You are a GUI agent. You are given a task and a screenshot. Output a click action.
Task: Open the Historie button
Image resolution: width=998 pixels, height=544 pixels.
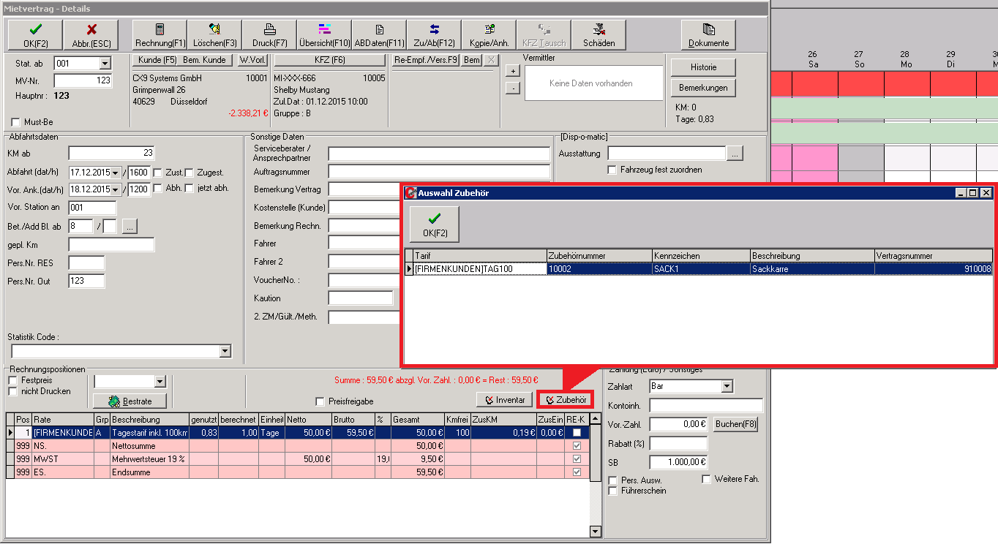[703, 67]
